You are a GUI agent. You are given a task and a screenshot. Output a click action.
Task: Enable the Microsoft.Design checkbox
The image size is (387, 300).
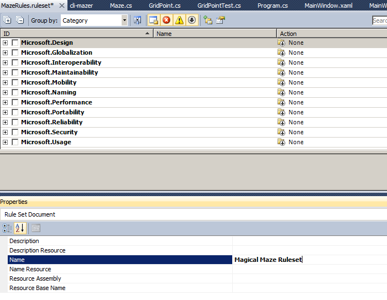tap(15, 43)
